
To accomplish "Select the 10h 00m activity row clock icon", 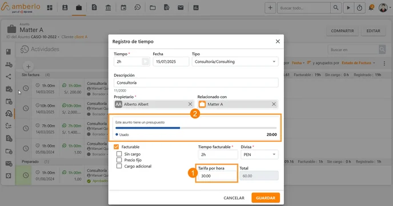I will (x=26, y=108).
